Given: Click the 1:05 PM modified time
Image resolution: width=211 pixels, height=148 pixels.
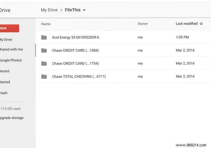Looking at the screenshot, I should click(x=182, y=37).
